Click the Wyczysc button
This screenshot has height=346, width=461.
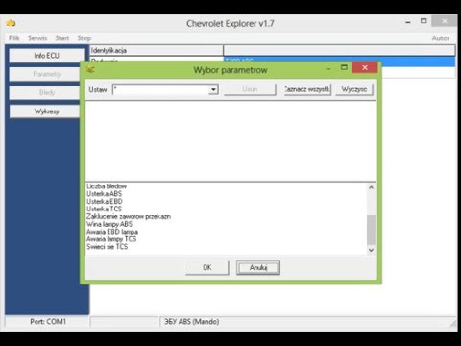(354, 89)
